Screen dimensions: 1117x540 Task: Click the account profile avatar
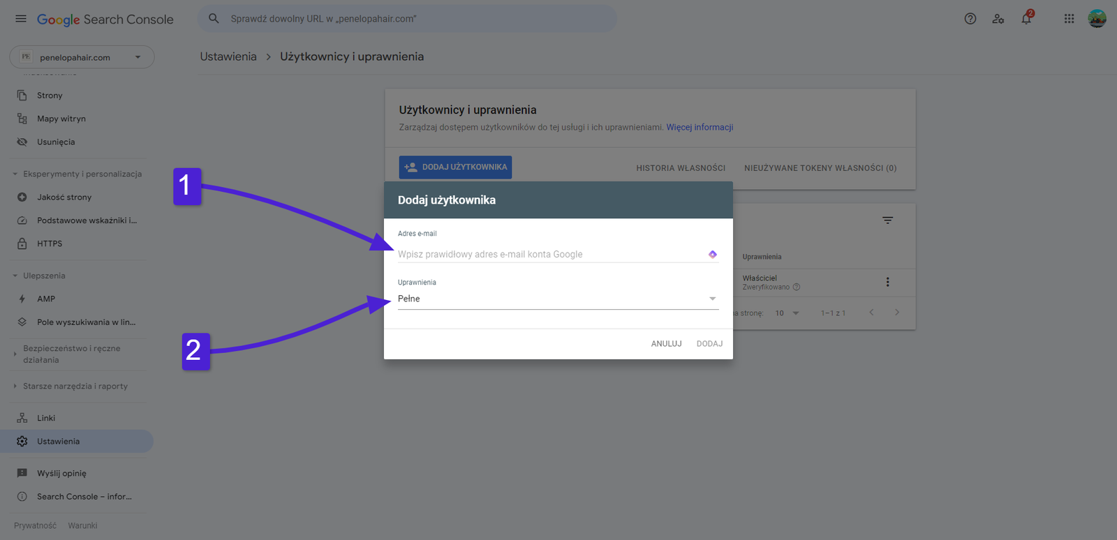click(1097, 19)
